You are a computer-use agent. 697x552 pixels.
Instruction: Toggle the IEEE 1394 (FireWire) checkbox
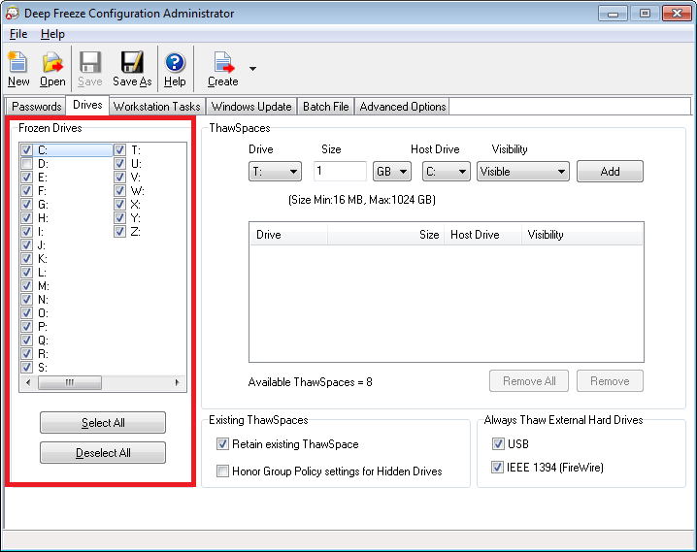pos(498,468)
